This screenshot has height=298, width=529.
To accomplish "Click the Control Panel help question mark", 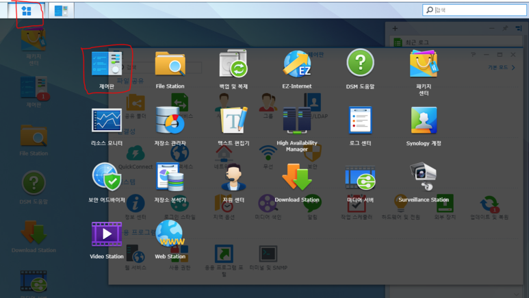I will pos(473,54).
